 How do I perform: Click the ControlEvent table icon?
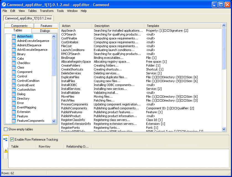point(14,85)
